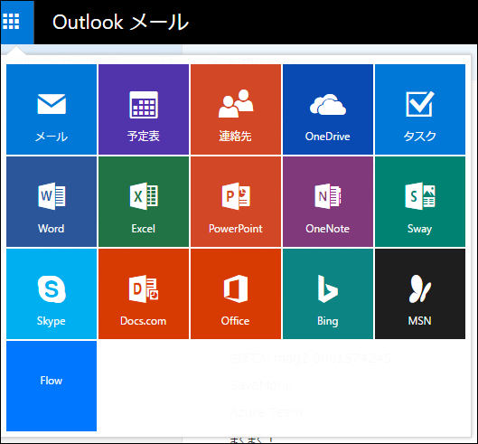
Task: Launch the Flow tile
Action: 52,386
